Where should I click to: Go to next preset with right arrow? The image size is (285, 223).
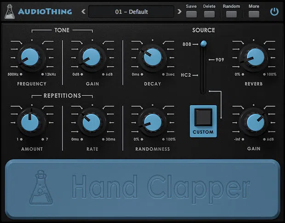point(179,11)
